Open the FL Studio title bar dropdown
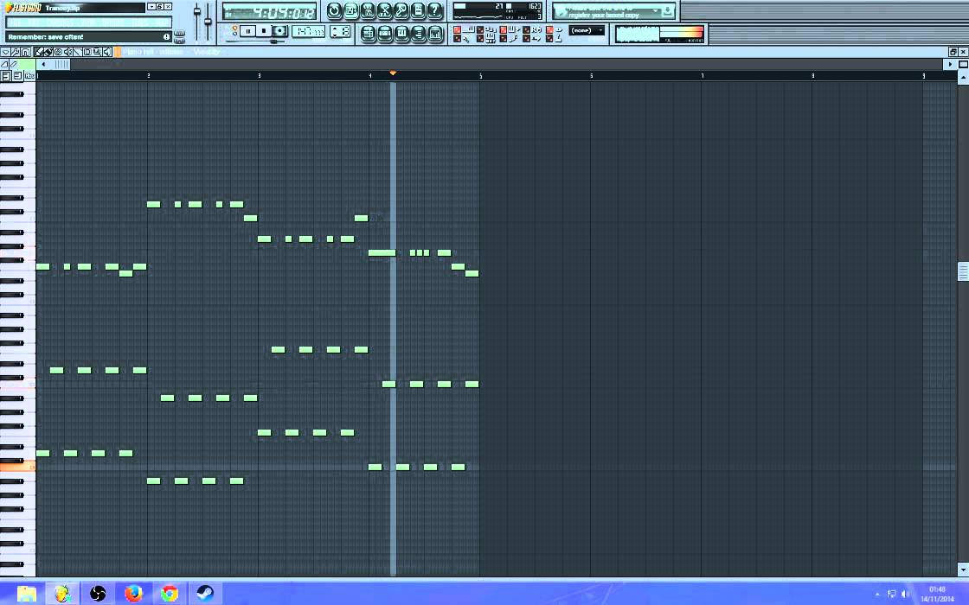The height and width of the screenshot is (605, 969). coord(152,6)
